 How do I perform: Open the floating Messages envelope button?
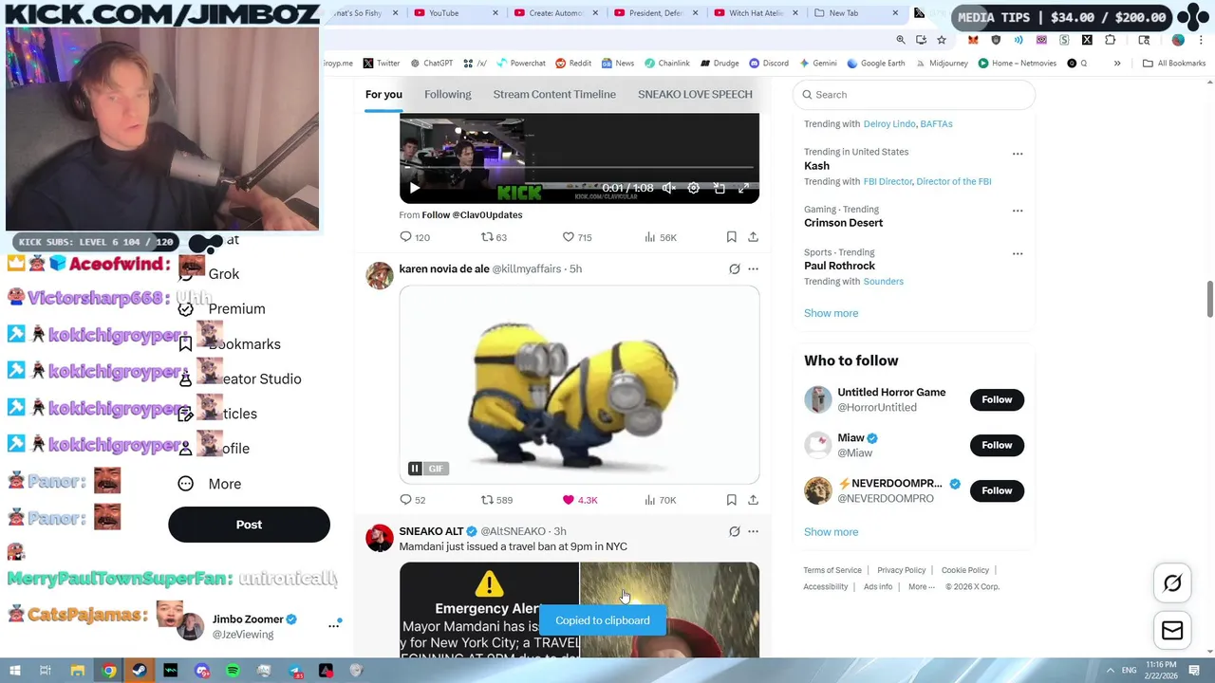click(1172, 631)
